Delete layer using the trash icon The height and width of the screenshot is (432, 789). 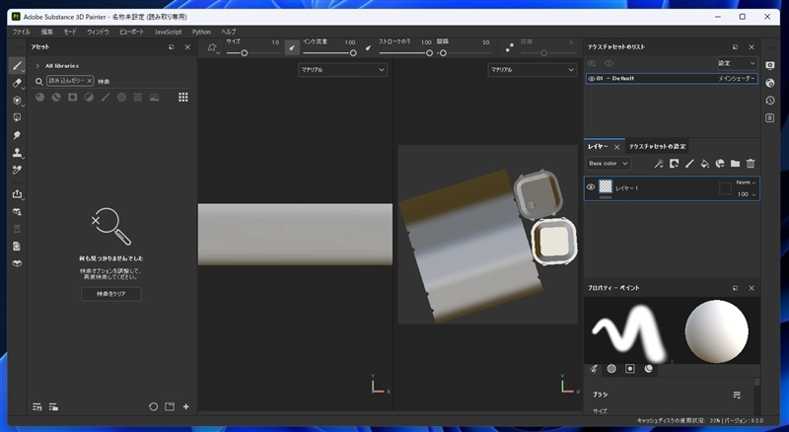pos(750,164)
